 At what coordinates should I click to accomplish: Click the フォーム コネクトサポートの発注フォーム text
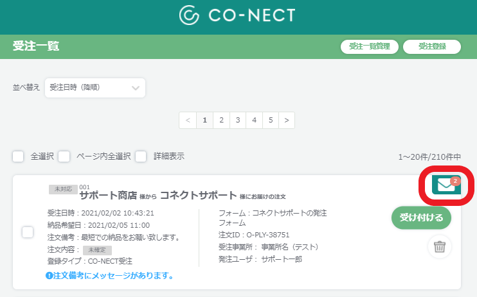click(x=273, y=218)
